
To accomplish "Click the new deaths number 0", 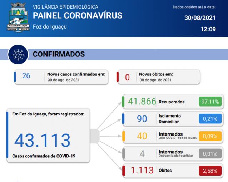I will click(x=127, y=77).
